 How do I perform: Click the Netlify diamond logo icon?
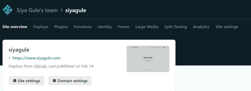point(8,10)
